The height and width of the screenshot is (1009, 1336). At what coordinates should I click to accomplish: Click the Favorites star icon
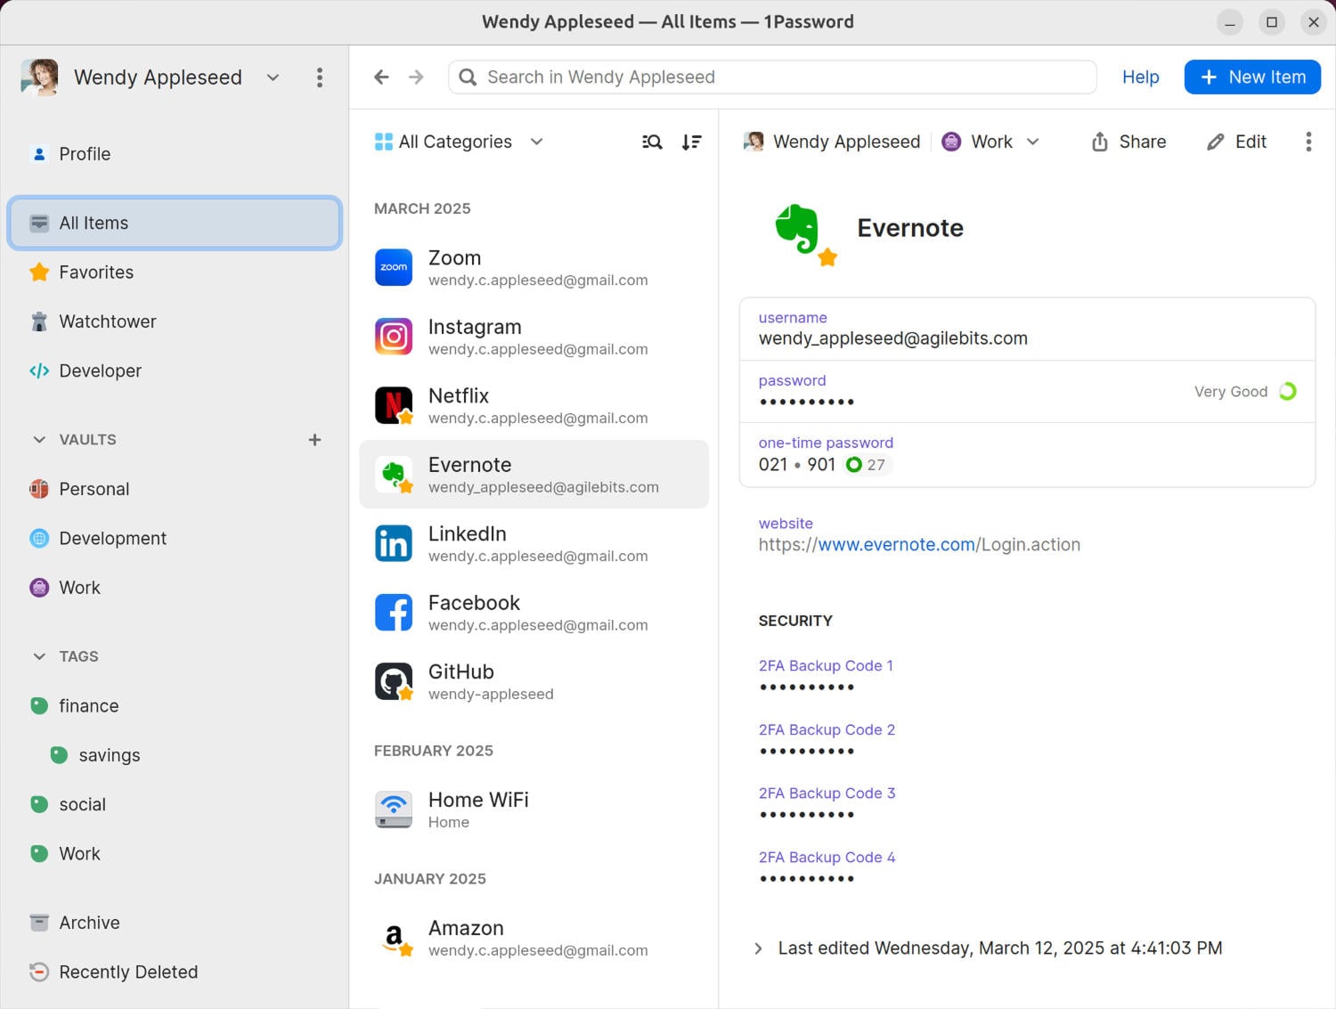point(38,272)
